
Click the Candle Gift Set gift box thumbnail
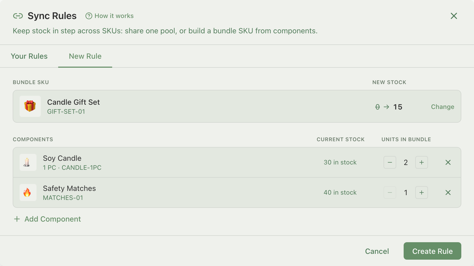click(30, 106)
